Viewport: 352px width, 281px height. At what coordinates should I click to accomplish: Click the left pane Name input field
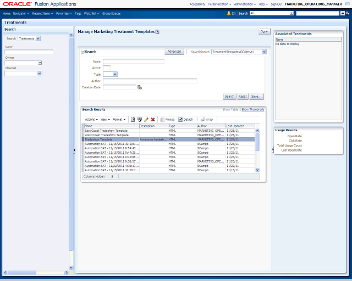click(29, 52)
